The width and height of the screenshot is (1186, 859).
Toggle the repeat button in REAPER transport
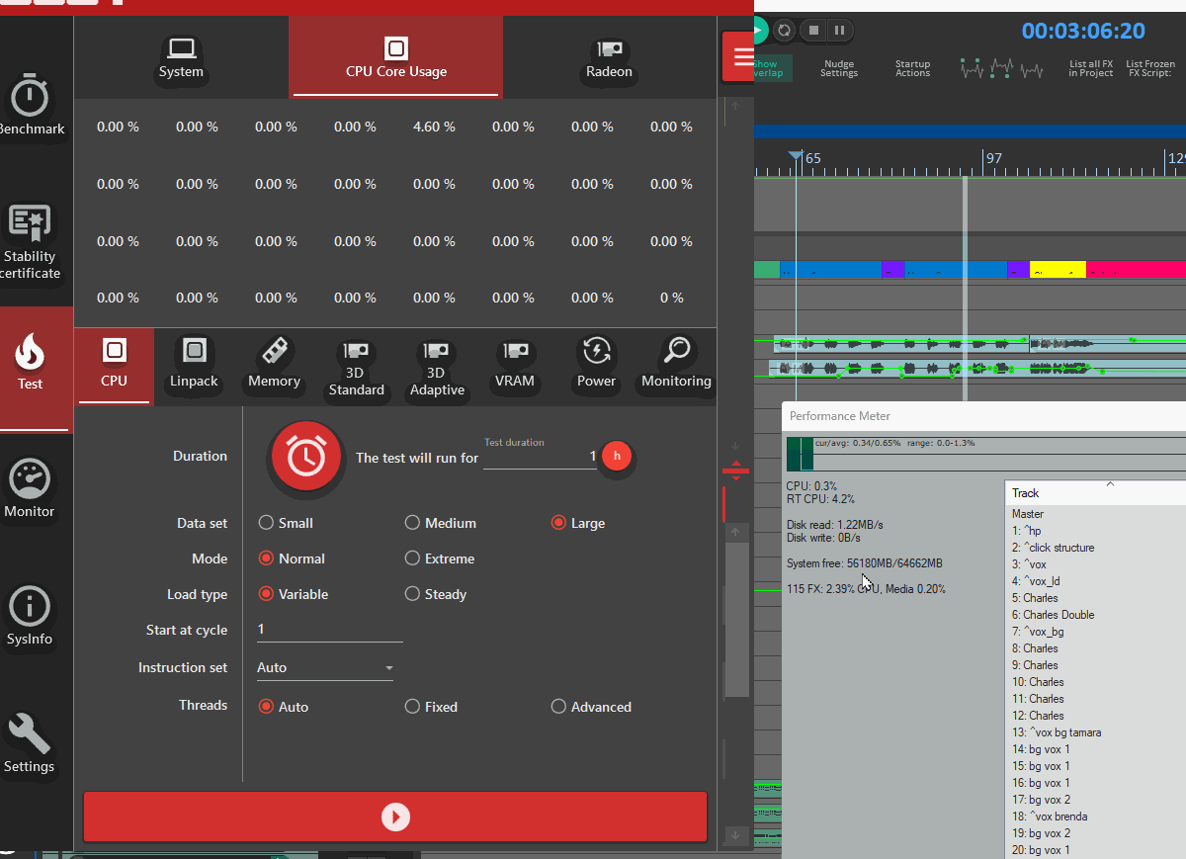point(784,31)
